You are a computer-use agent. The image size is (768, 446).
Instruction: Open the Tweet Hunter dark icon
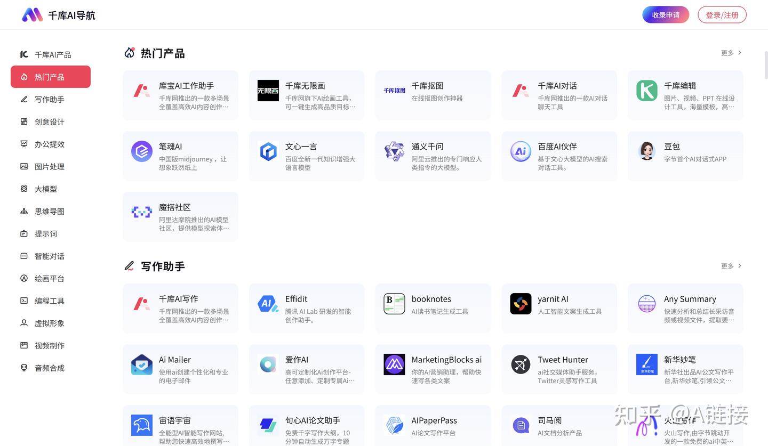pos(521,364)
